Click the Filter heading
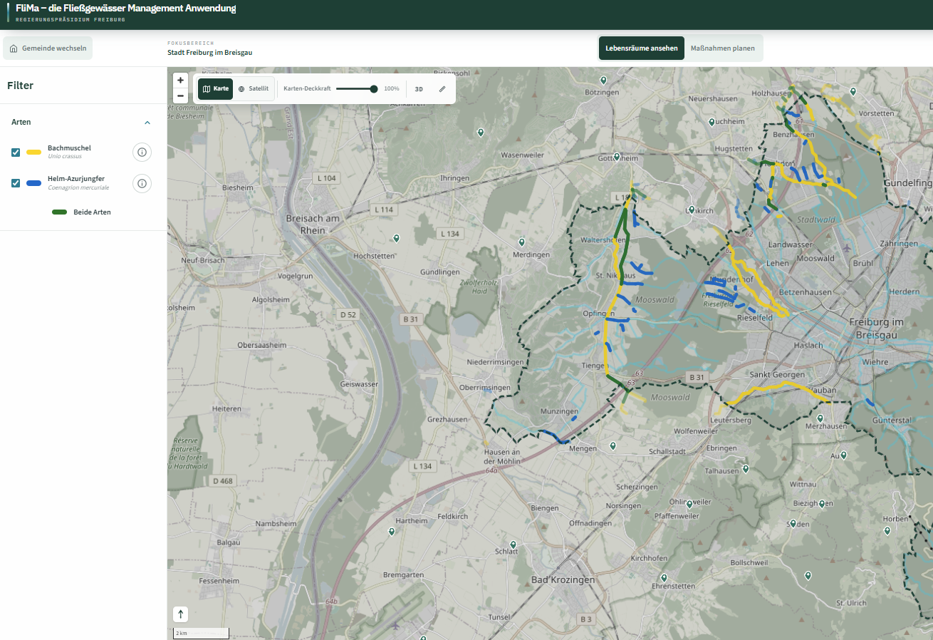This screenshot has height=640, width=933. click(20, 86)
